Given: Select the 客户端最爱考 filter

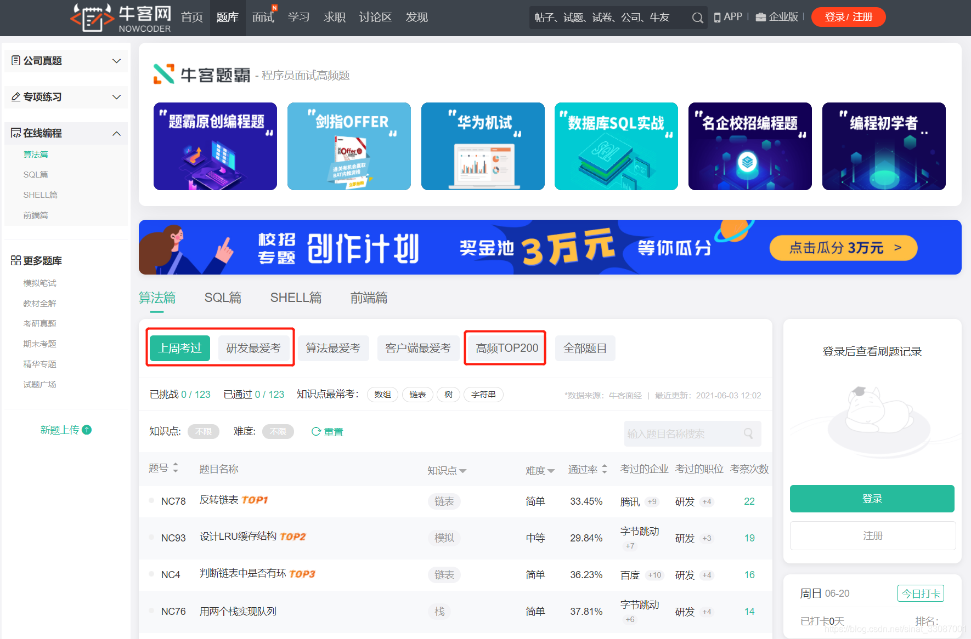Looking at the screenshot, I should click(418, 348).
